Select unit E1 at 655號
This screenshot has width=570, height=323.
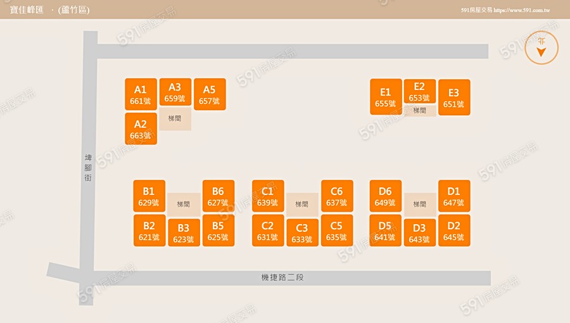[x=385, y=98]
